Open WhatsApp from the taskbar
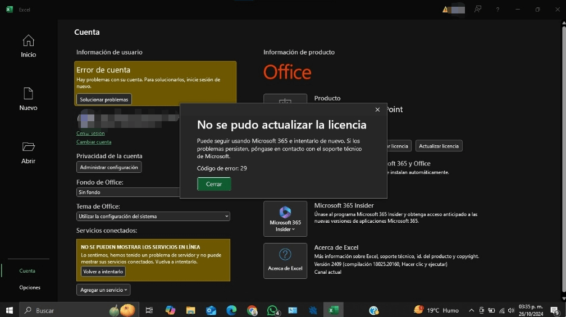 point(273,310)
